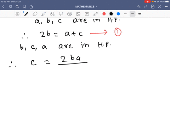Choose the blue pen color
Viewport: 170px width, 127px height.
click(118, 14)
